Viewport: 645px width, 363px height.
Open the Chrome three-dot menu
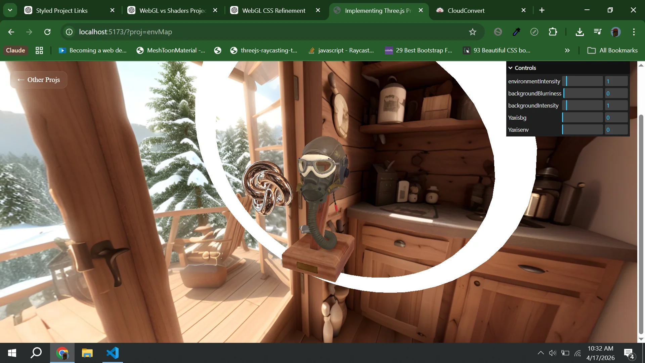(634, 32)
